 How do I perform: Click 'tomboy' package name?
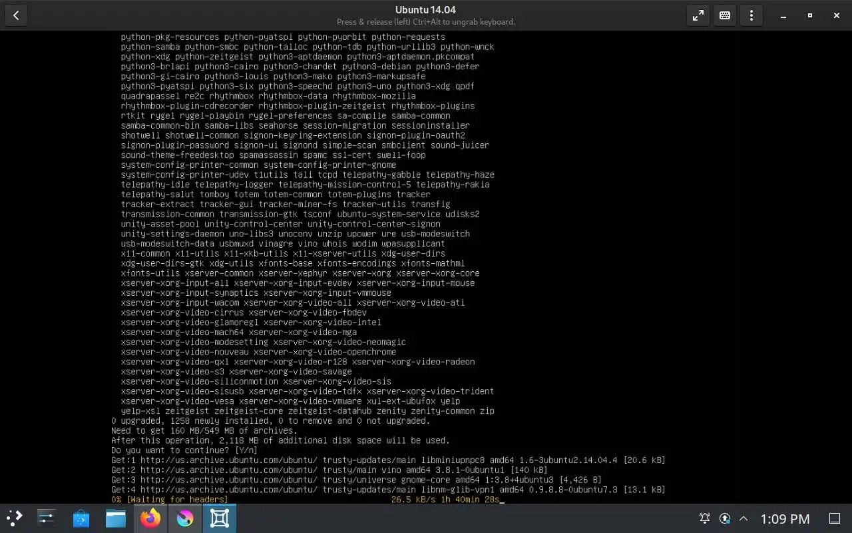[214, 195]
